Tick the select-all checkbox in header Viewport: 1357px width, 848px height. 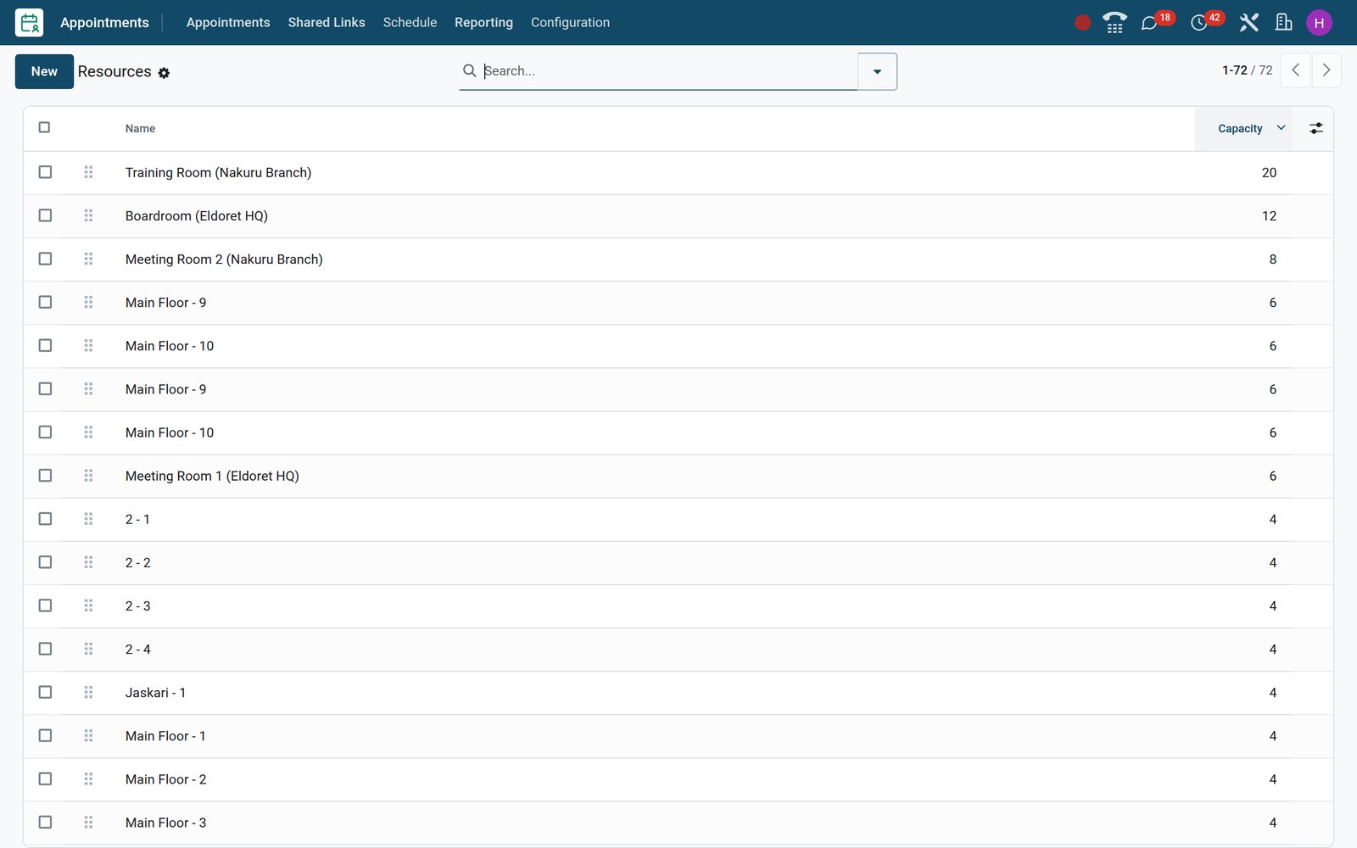click(x=44, y=127)
